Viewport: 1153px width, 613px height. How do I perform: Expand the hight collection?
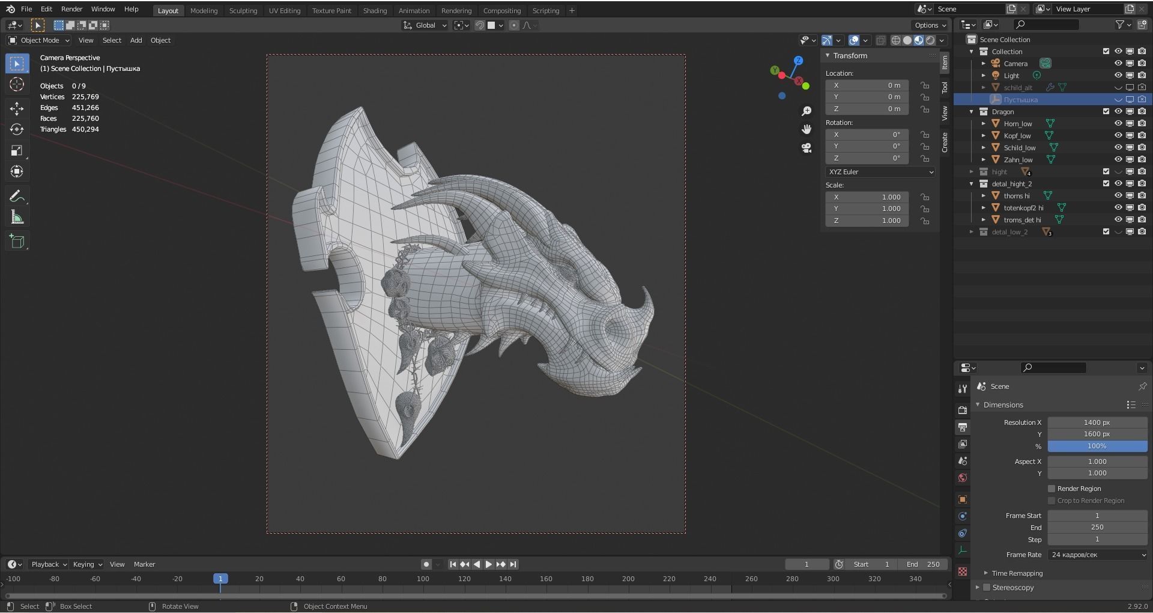(972, 171)
